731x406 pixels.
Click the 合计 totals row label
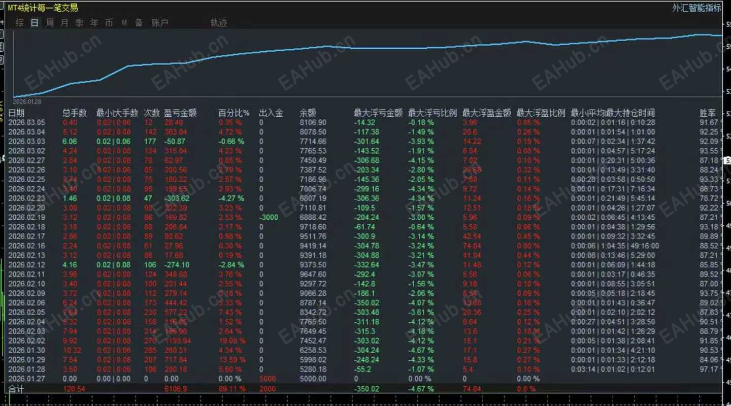click(x=16, y=389)
